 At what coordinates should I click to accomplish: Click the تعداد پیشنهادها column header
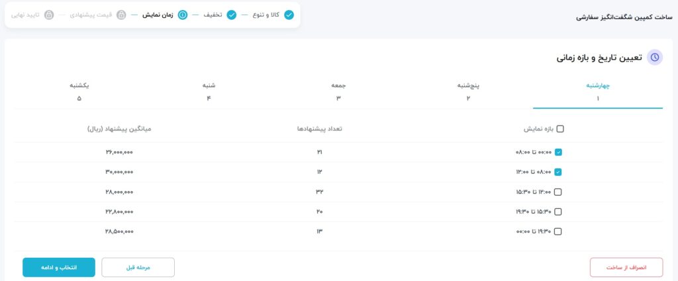320,129
